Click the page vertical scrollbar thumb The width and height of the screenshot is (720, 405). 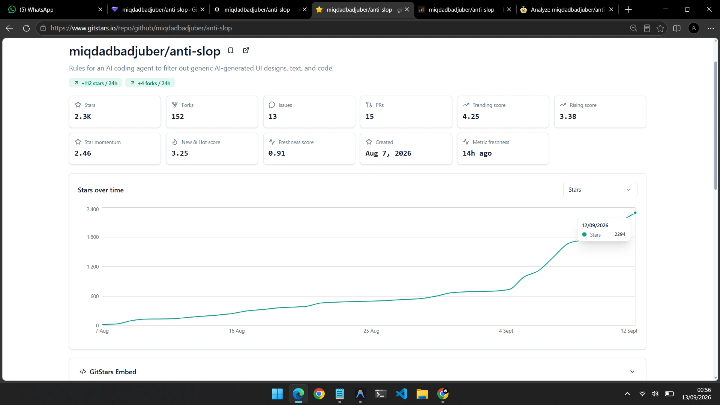[x=715, y=126]
